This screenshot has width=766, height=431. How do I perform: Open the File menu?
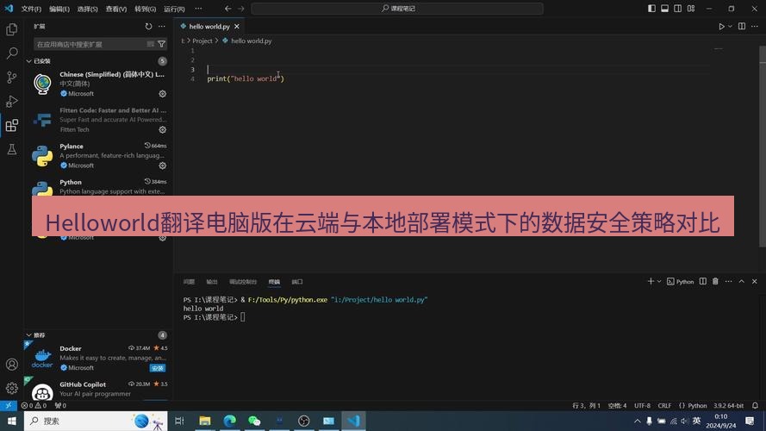tap(31, 9)
